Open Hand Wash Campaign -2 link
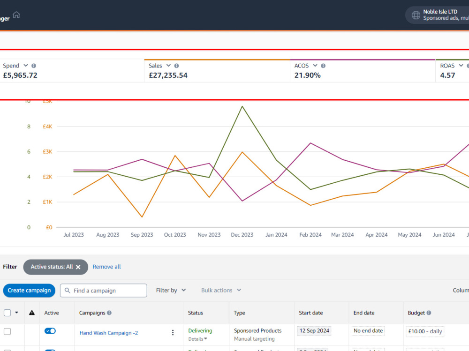This screenshot has width=469, height=351. point(109,333)
